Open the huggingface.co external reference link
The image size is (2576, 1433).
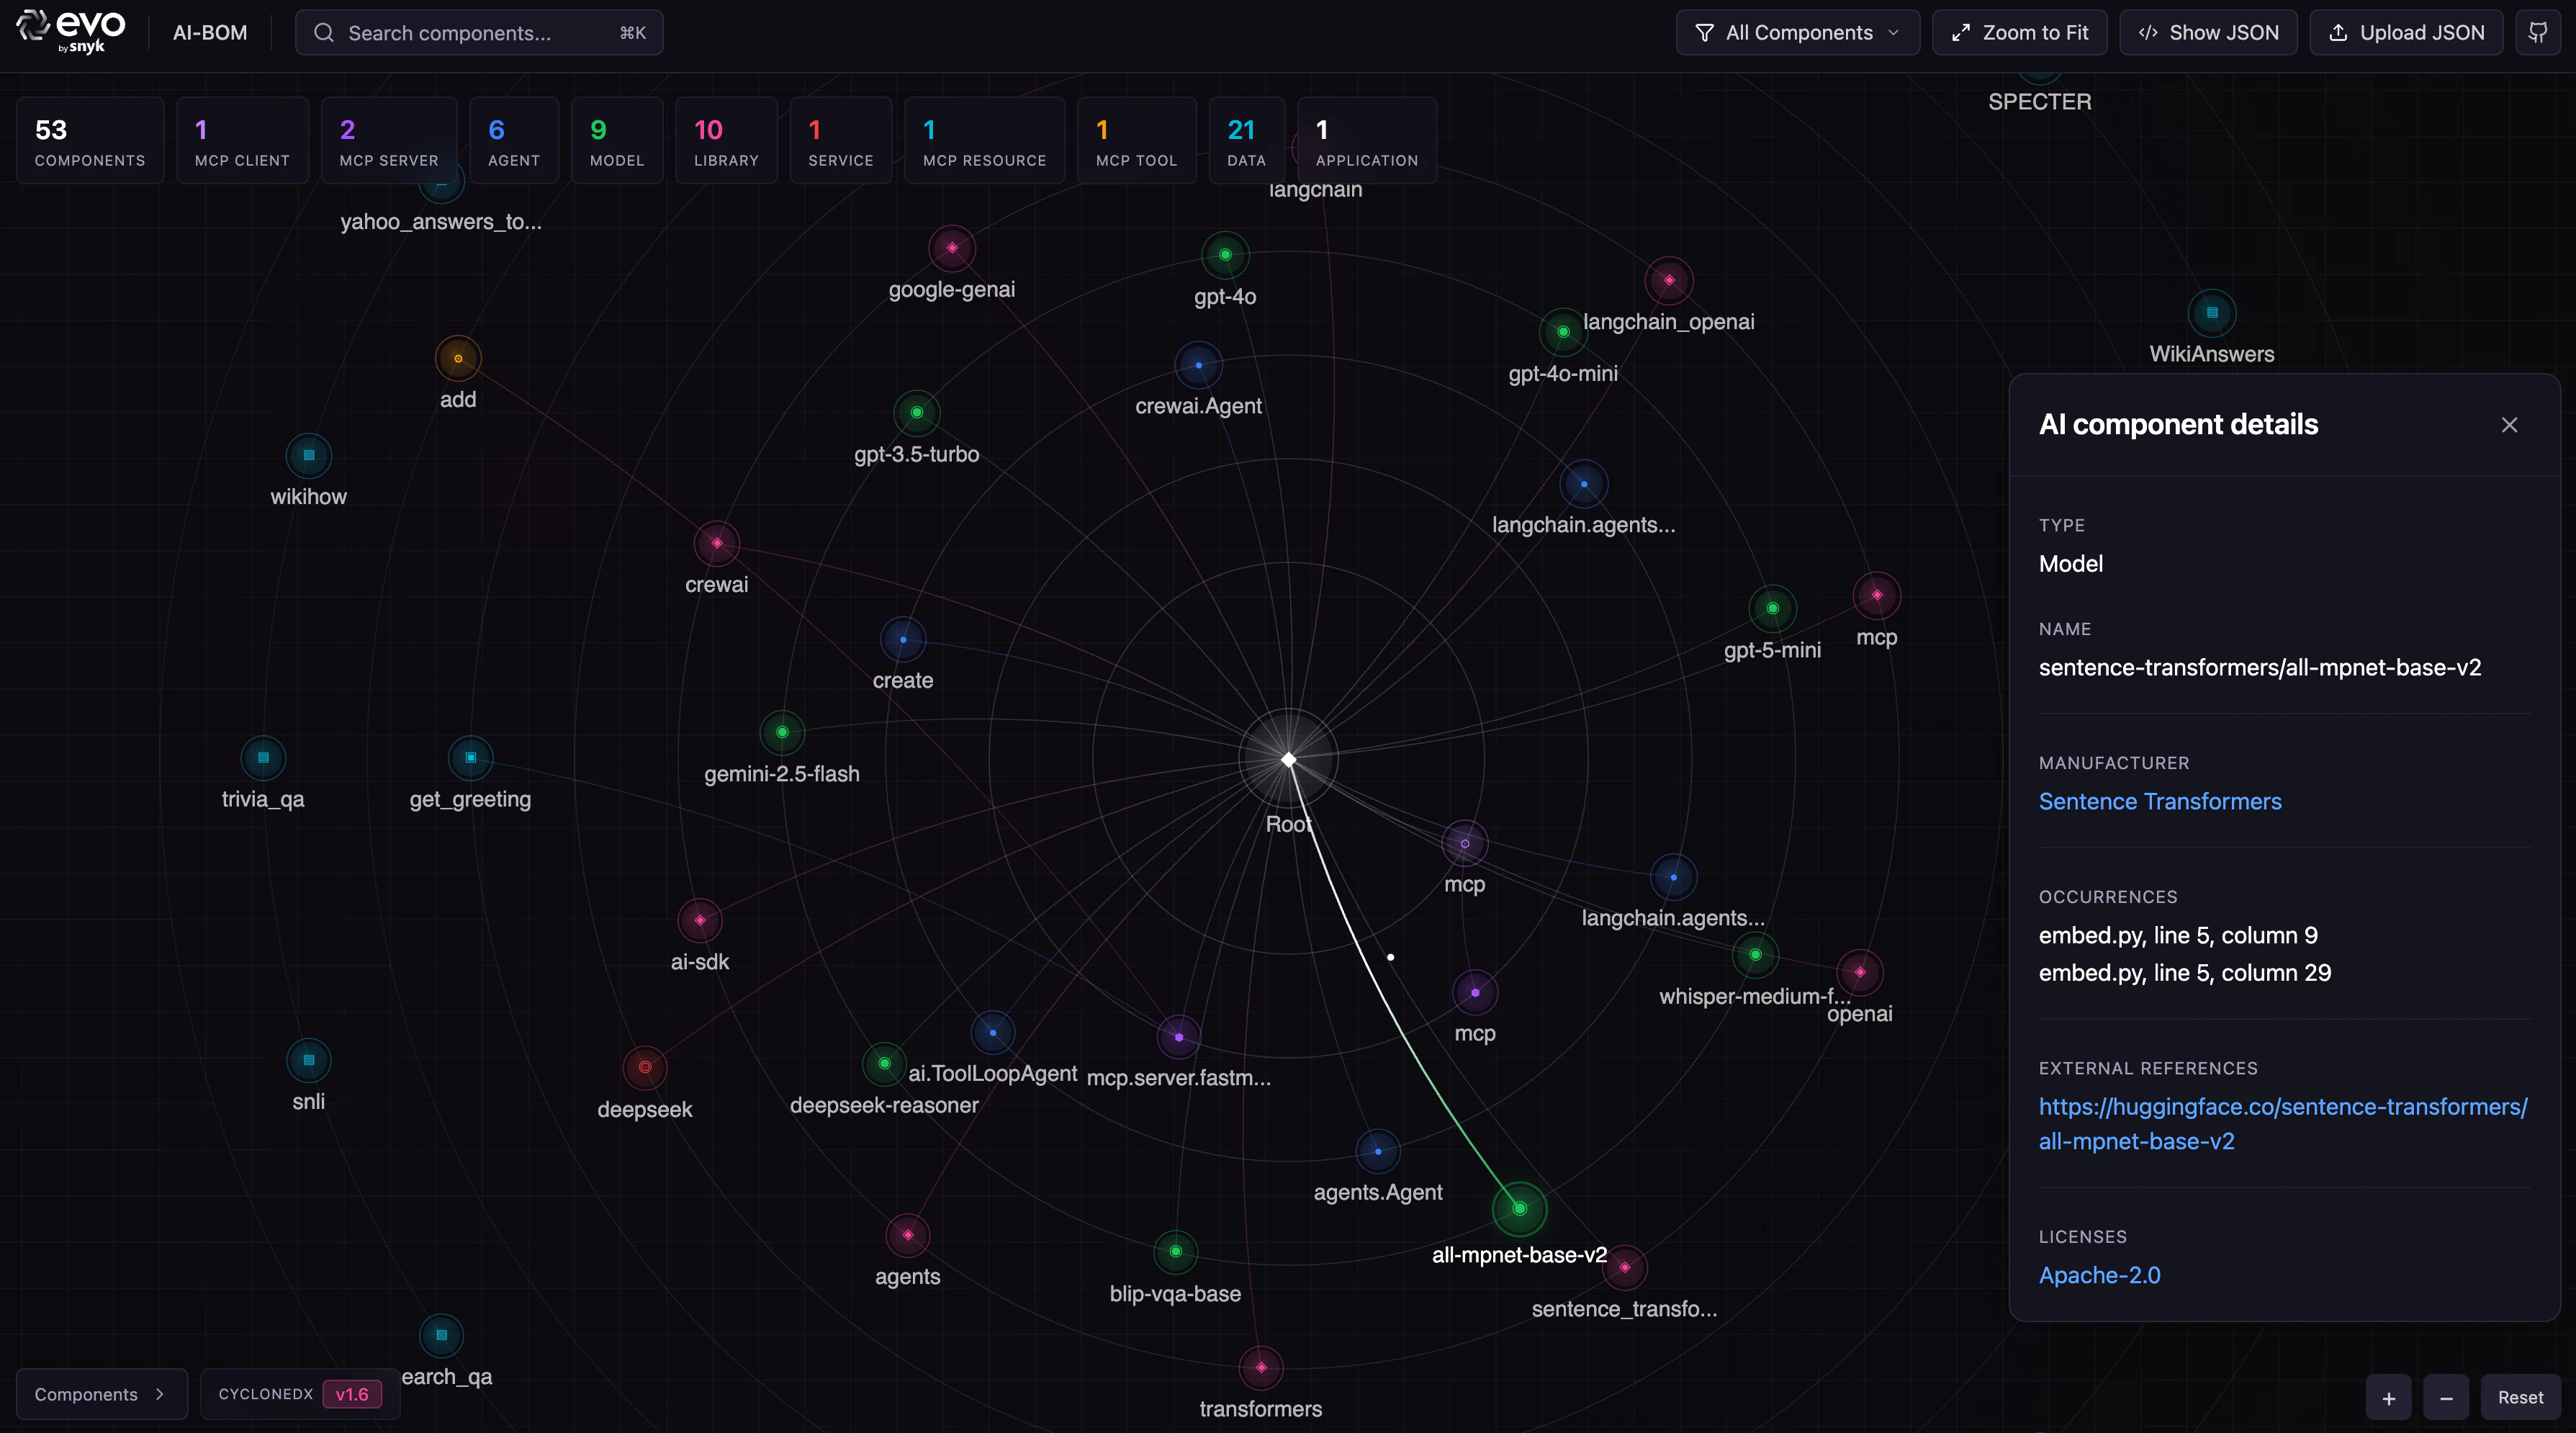point(2283,1124)
